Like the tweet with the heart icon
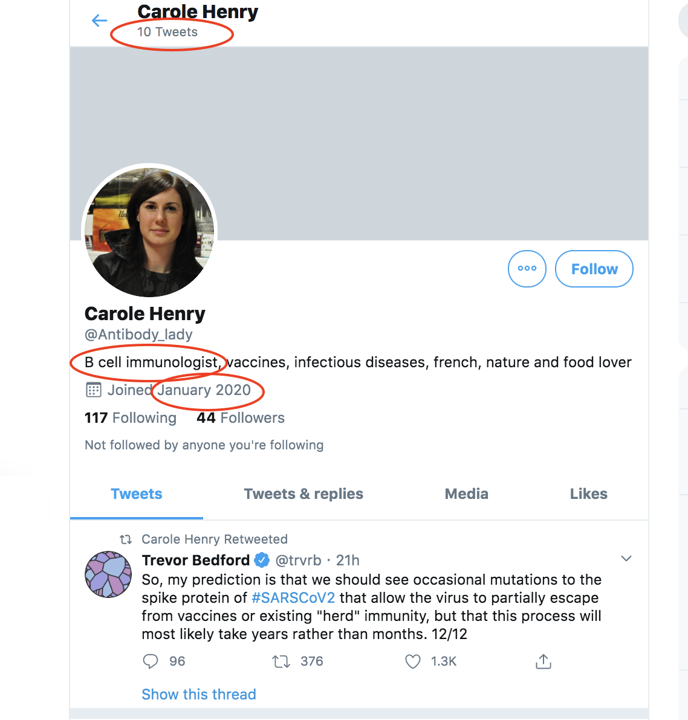 [413, 661]
